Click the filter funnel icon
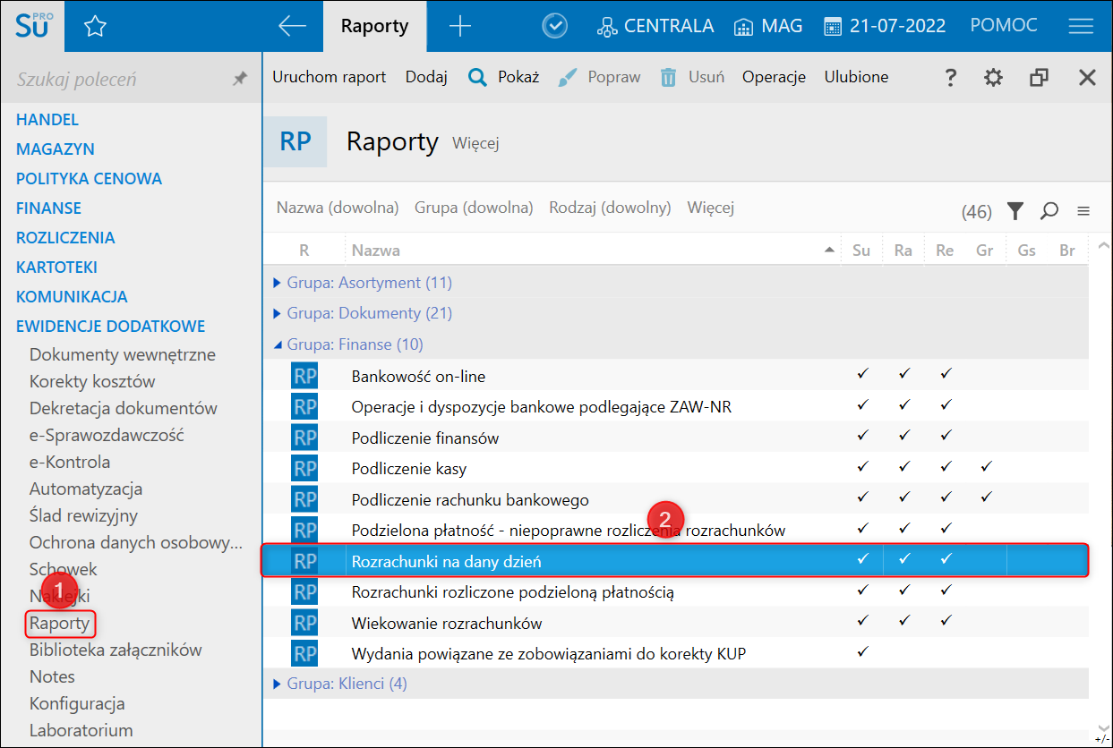This screenshot has height=748, width=1113. tap(1015, 211)
